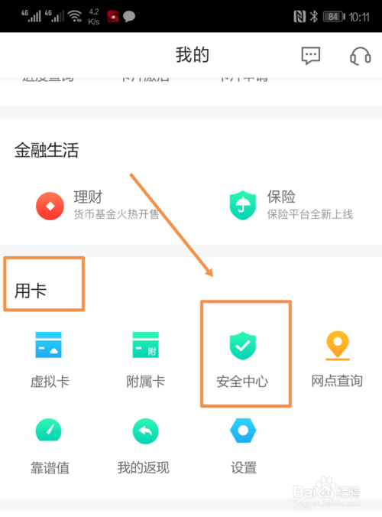The image size is (382, 517).
Task: Click the 保险平台全新上线 subtitle text
Action: tap(310, 214)
